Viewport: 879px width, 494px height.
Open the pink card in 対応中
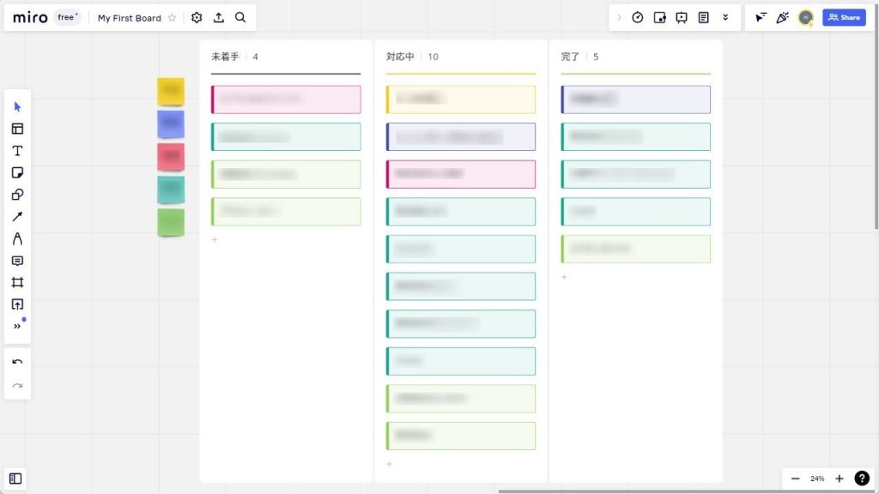coord(461,174)
